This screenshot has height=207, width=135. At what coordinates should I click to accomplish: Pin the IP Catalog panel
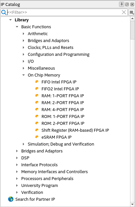[122, 4]
